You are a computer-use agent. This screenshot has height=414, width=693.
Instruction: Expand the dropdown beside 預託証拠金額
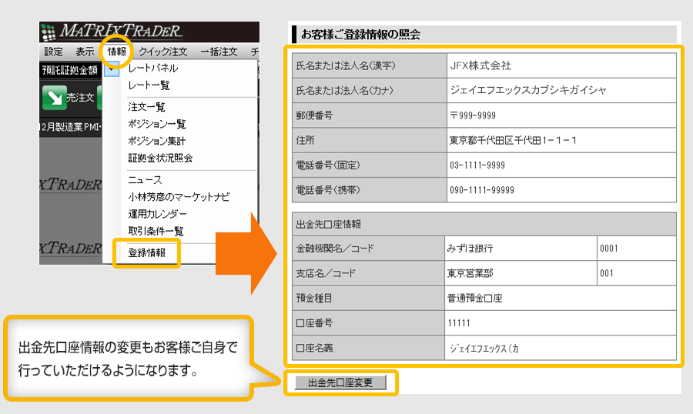(x=112, y=70)
